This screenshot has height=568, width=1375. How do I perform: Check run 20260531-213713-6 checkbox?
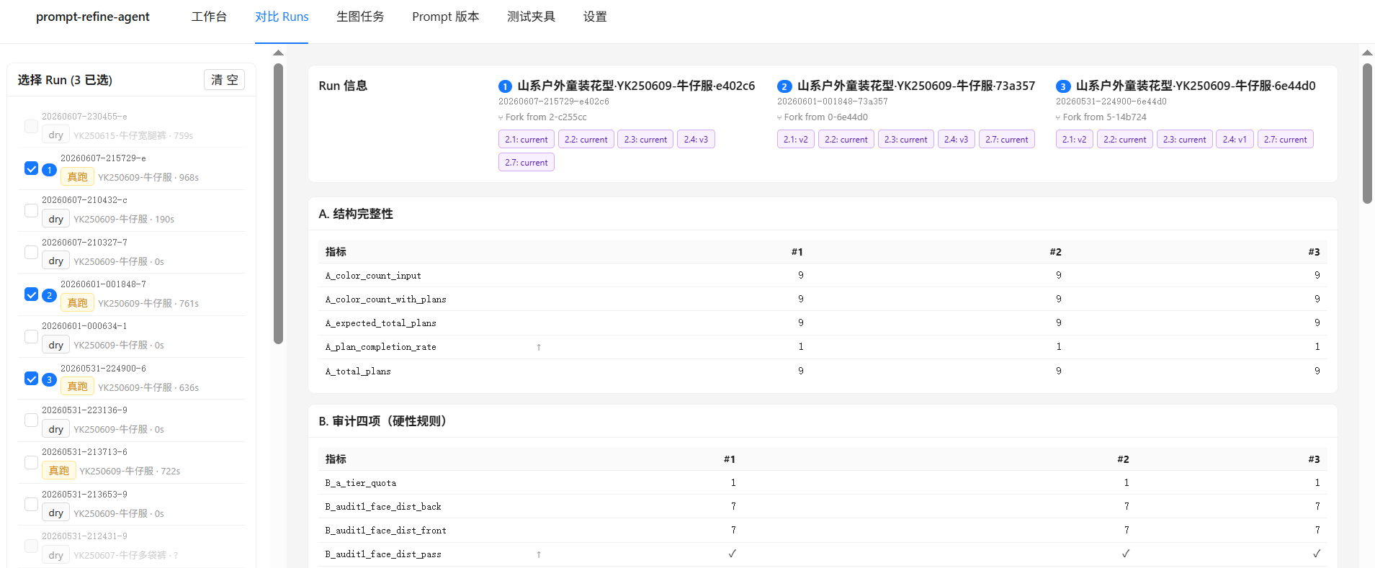31,462
